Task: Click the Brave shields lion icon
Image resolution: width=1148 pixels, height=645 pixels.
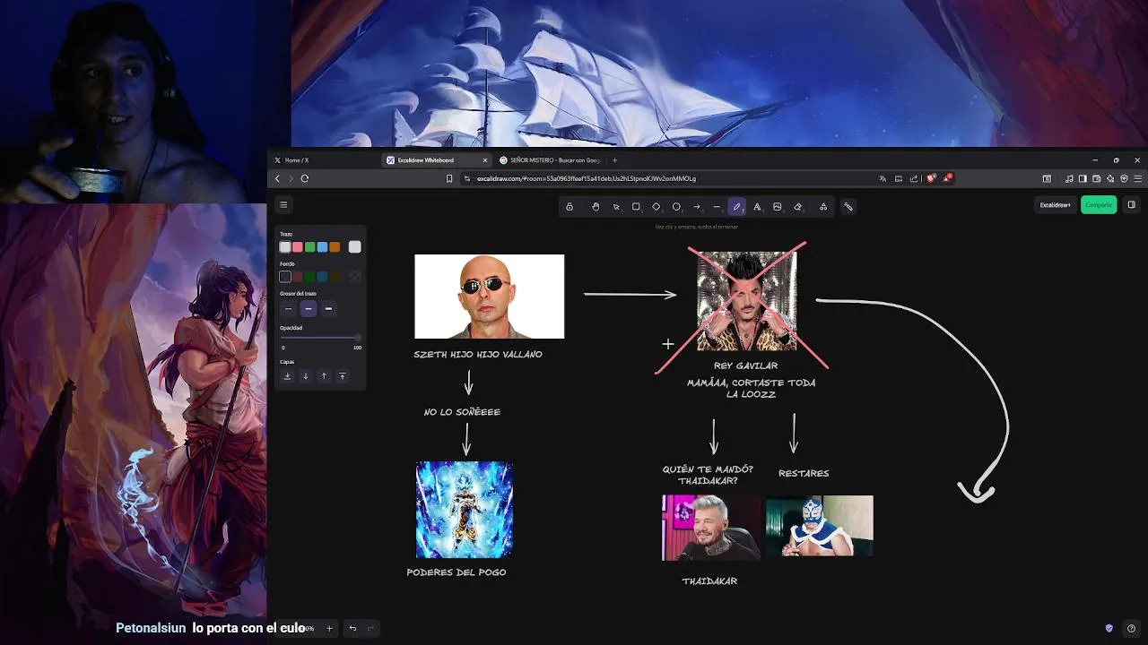Action: pos(931,178)
